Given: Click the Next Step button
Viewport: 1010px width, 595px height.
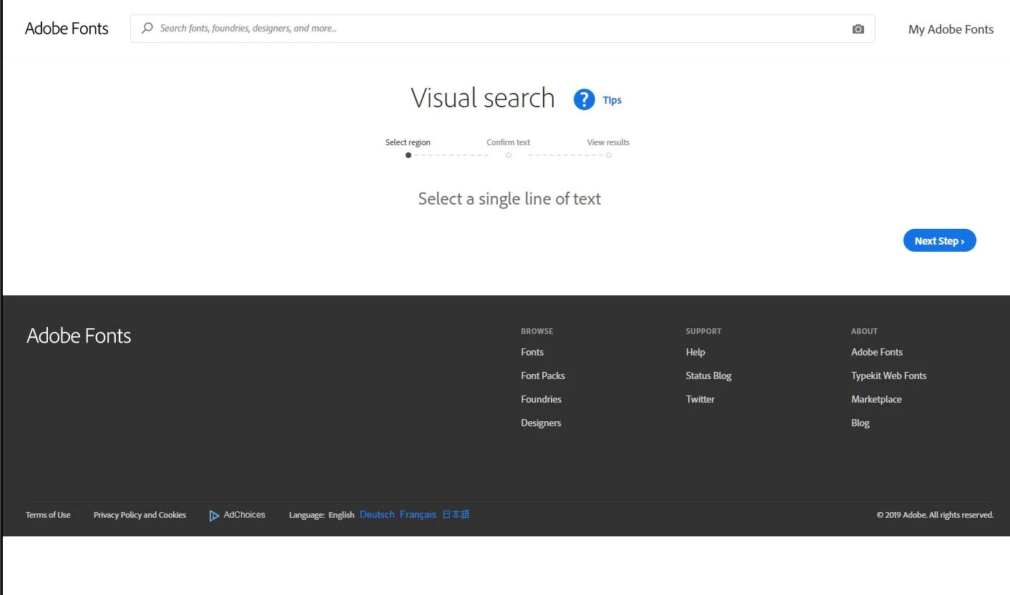Looking at the screenshot, I should (x=940, y=241).
